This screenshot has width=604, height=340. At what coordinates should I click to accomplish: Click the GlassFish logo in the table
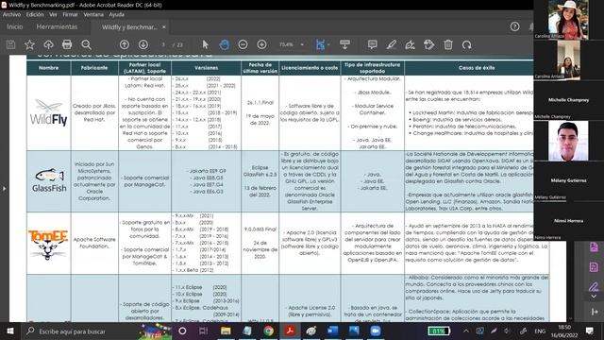49,180
